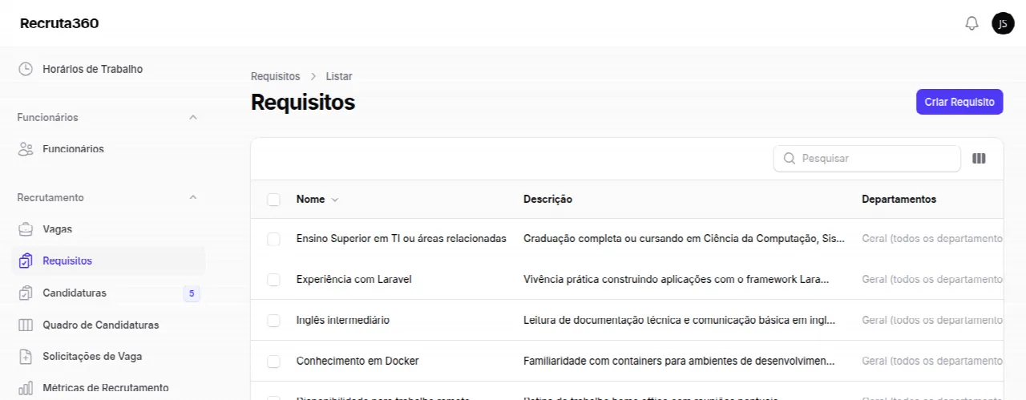Screen dimensions: 1026x400
Task: Click the Funcionários people icon
Action: [26, 149]
